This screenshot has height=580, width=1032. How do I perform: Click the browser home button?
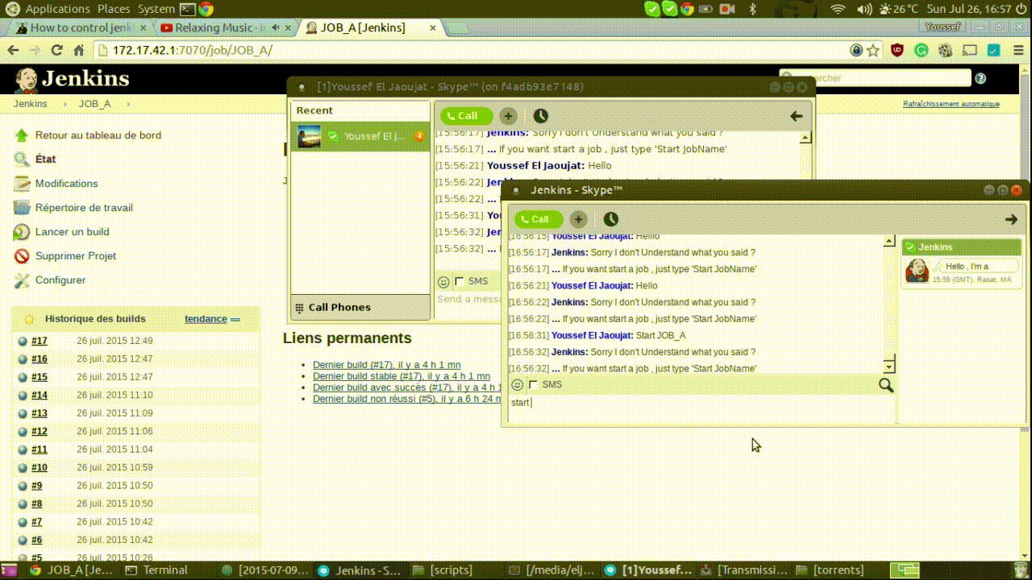[79, 50]
